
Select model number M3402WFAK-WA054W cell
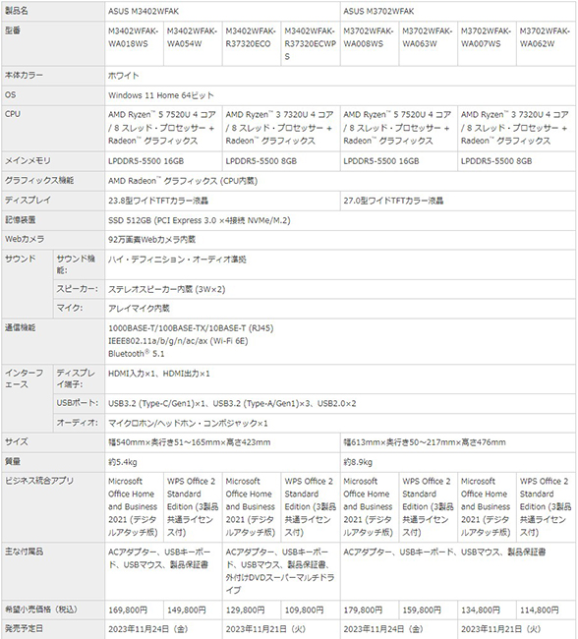coord(193,43)
